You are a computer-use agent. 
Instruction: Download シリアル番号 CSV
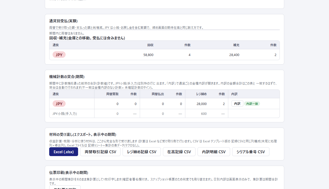(251, 152)
